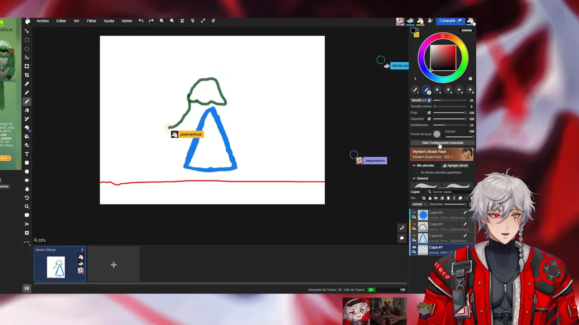The image size is (579, 325).
Task: Open the Ayuda menu
Action: 109,21
